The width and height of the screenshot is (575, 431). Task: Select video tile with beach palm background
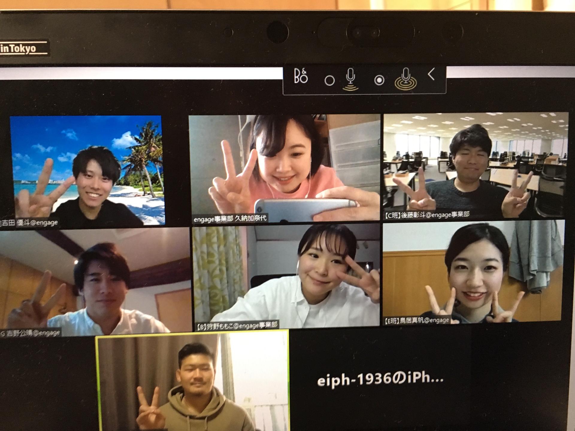87,170
